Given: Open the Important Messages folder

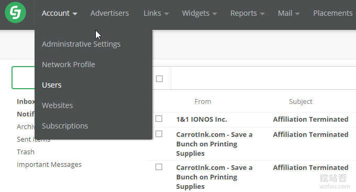Looking at the screenshot, I should (x=49, y=165).
